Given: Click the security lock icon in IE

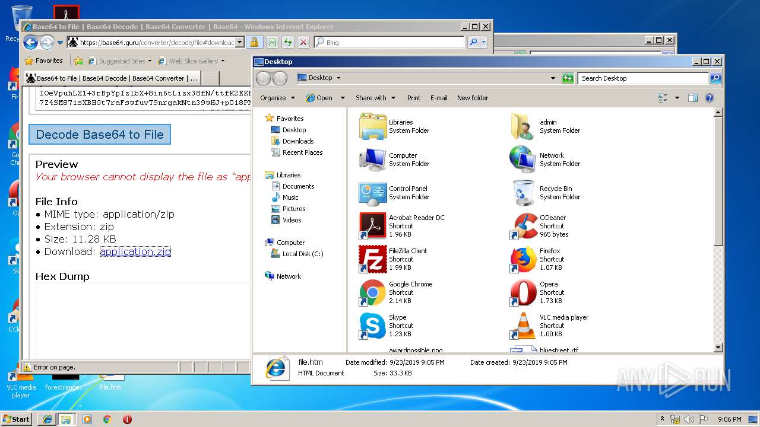Looking at the screenshot, I should 254,42.
